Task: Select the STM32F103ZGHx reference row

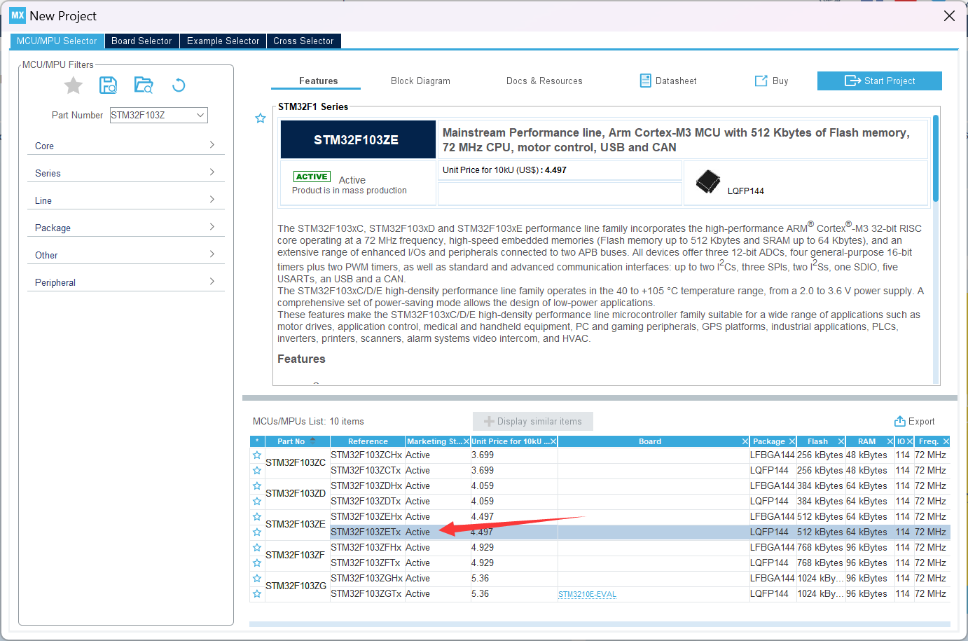Action: click(366, 579)
